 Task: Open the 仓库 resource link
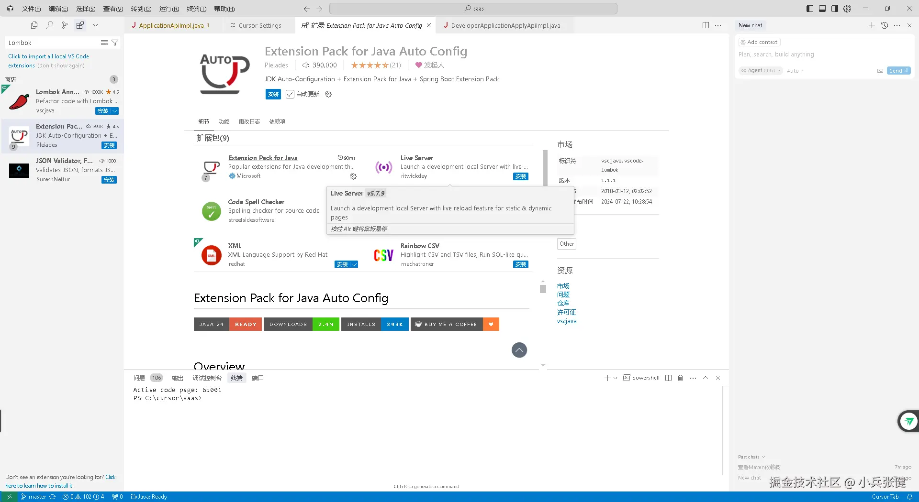point(563,304)
